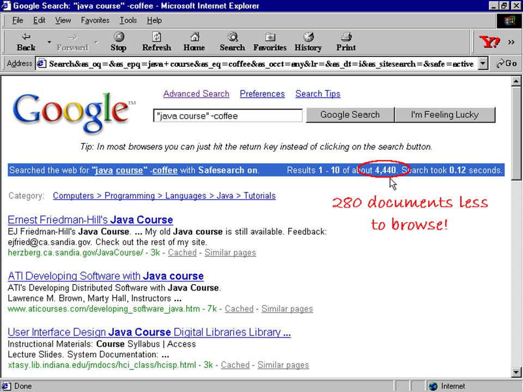
Task: Open the View menu
Action: pos(63,20)
